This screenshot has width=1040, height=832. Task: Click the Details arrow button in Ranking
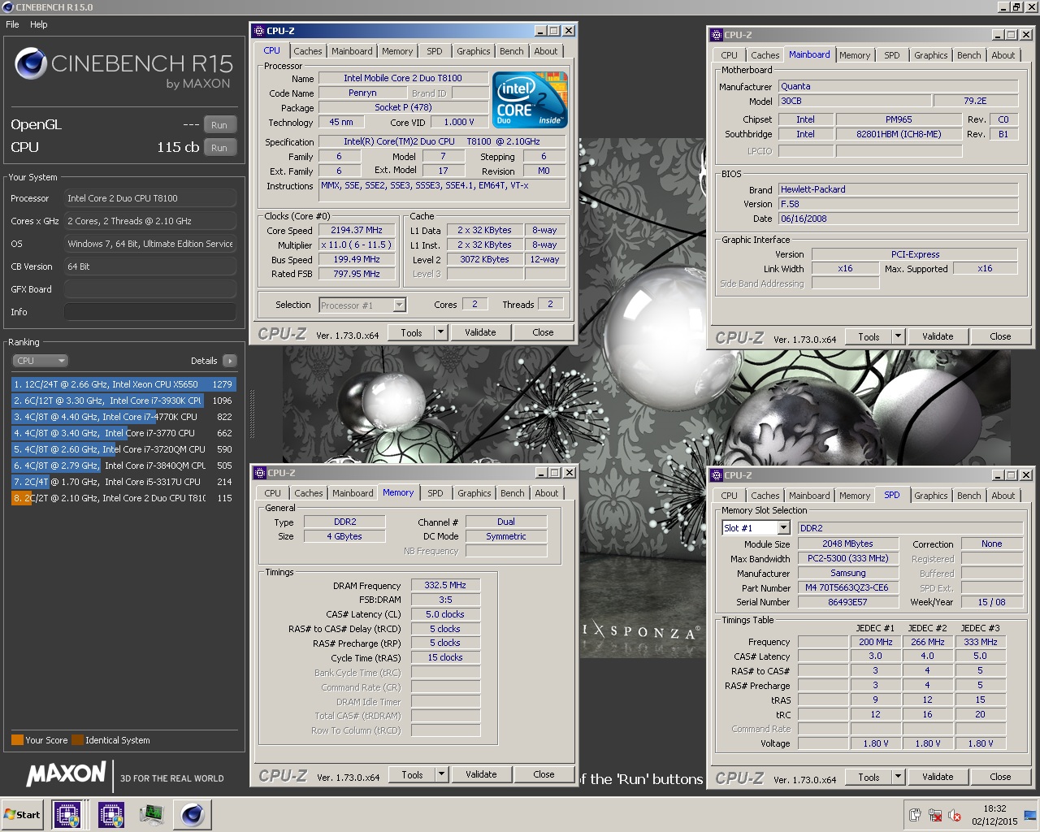230,361
